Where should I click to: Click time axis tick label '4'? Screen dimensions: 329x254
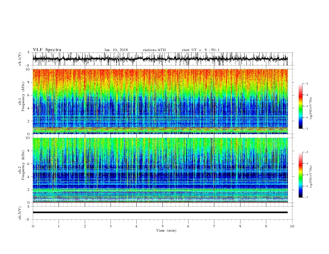coord(136,226)
